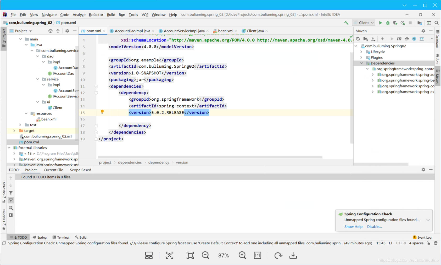Collapse Dependencies node in Maven panel

click(361, 63)
